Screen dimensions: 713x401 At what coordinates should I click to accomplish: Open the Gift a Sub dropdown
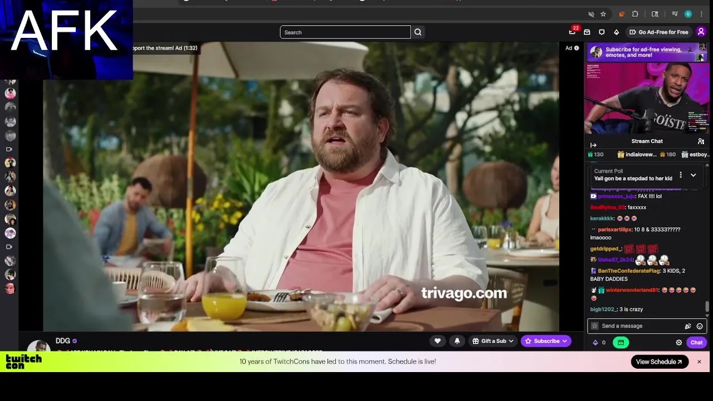pyautogui.click(x=493, y=341)
